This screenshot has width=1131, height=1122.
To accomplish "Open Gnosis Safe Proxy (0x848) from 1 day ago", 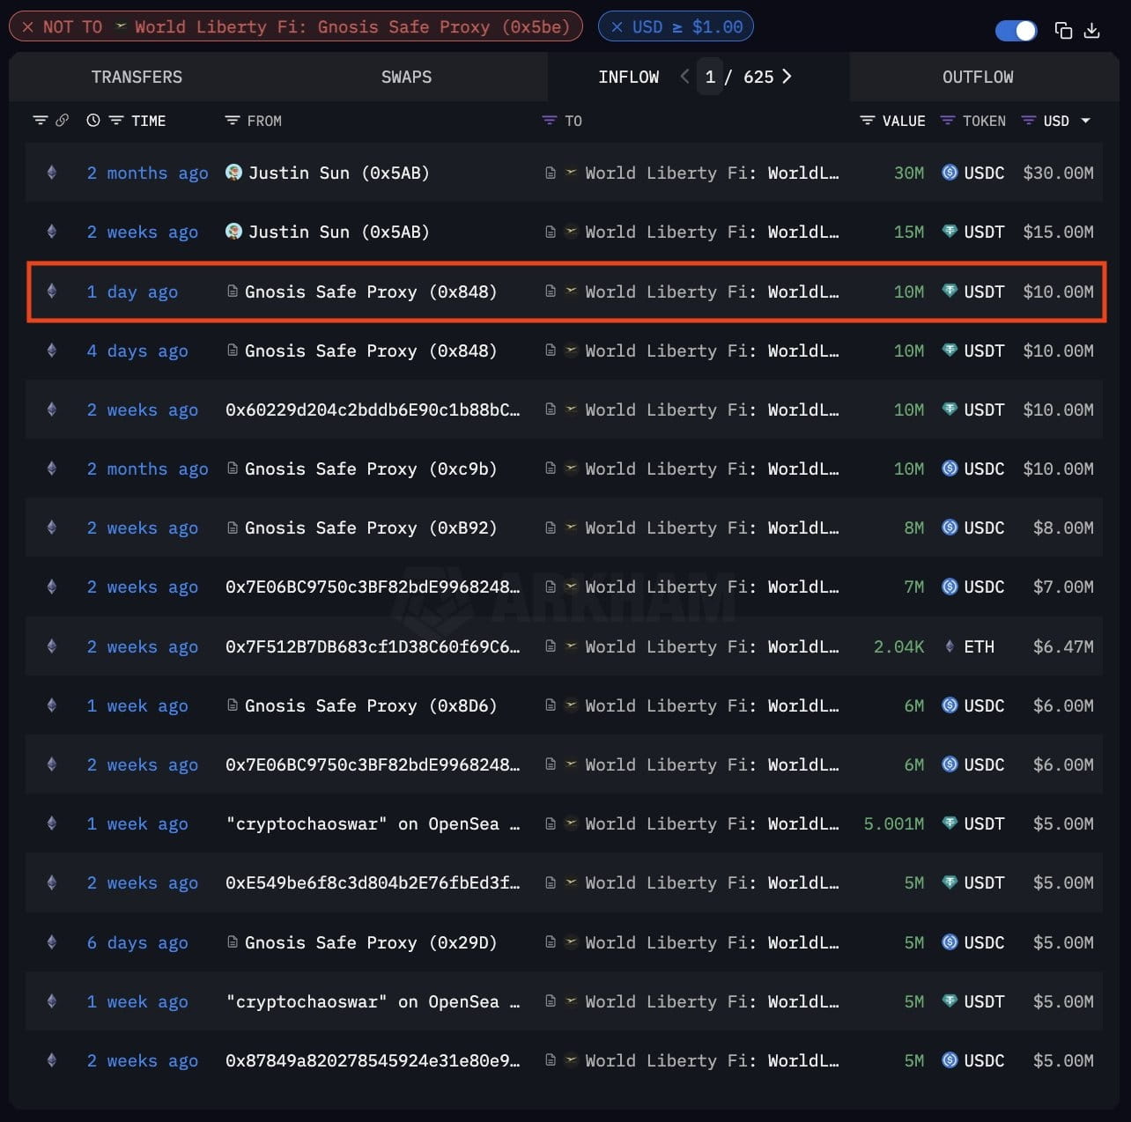I will tap(371, 292).
